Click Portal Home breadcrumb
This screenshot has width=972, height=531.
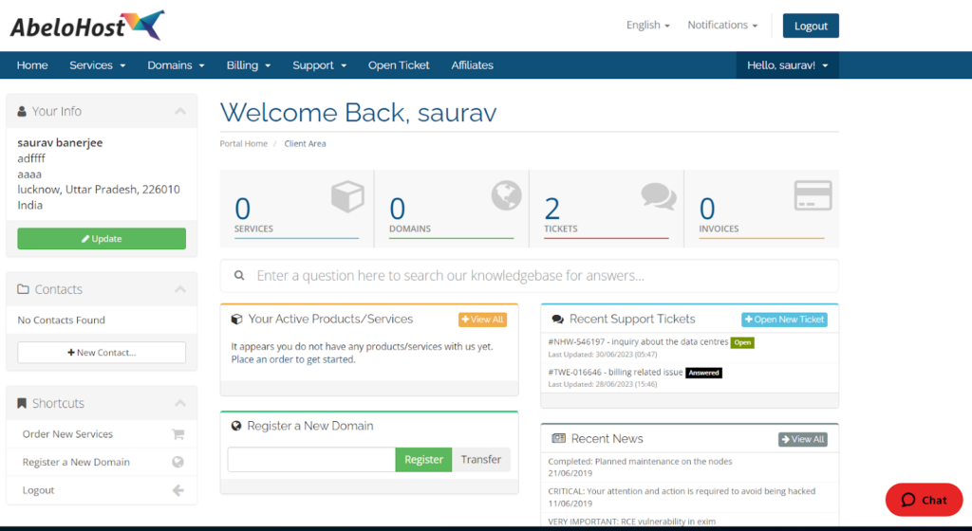[x=244, y=143]
